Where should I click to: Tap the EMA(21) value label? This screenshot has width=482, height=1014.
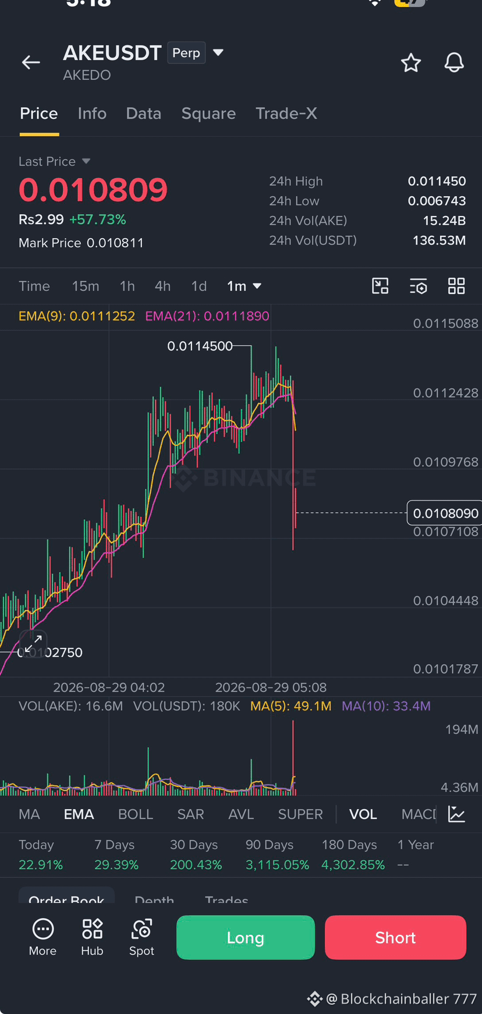click(207, 316)
